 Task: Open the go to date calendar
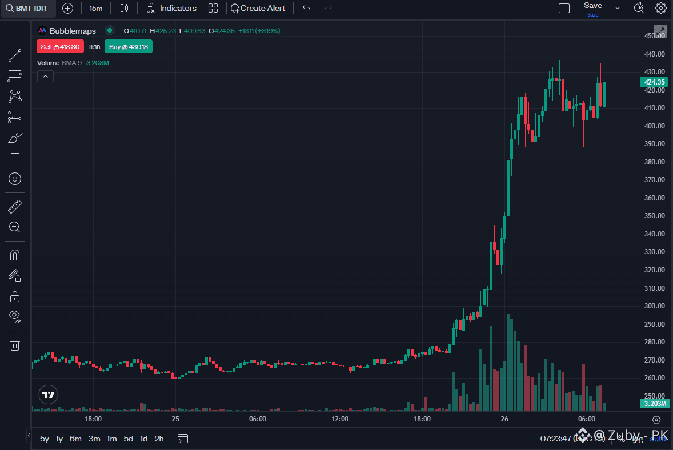pos(182,439)
